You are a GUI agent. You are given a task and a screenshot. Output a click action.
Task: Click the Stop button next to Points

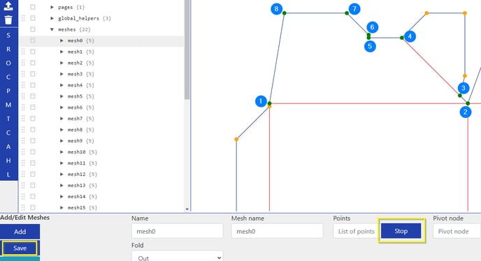coord(401,231)
